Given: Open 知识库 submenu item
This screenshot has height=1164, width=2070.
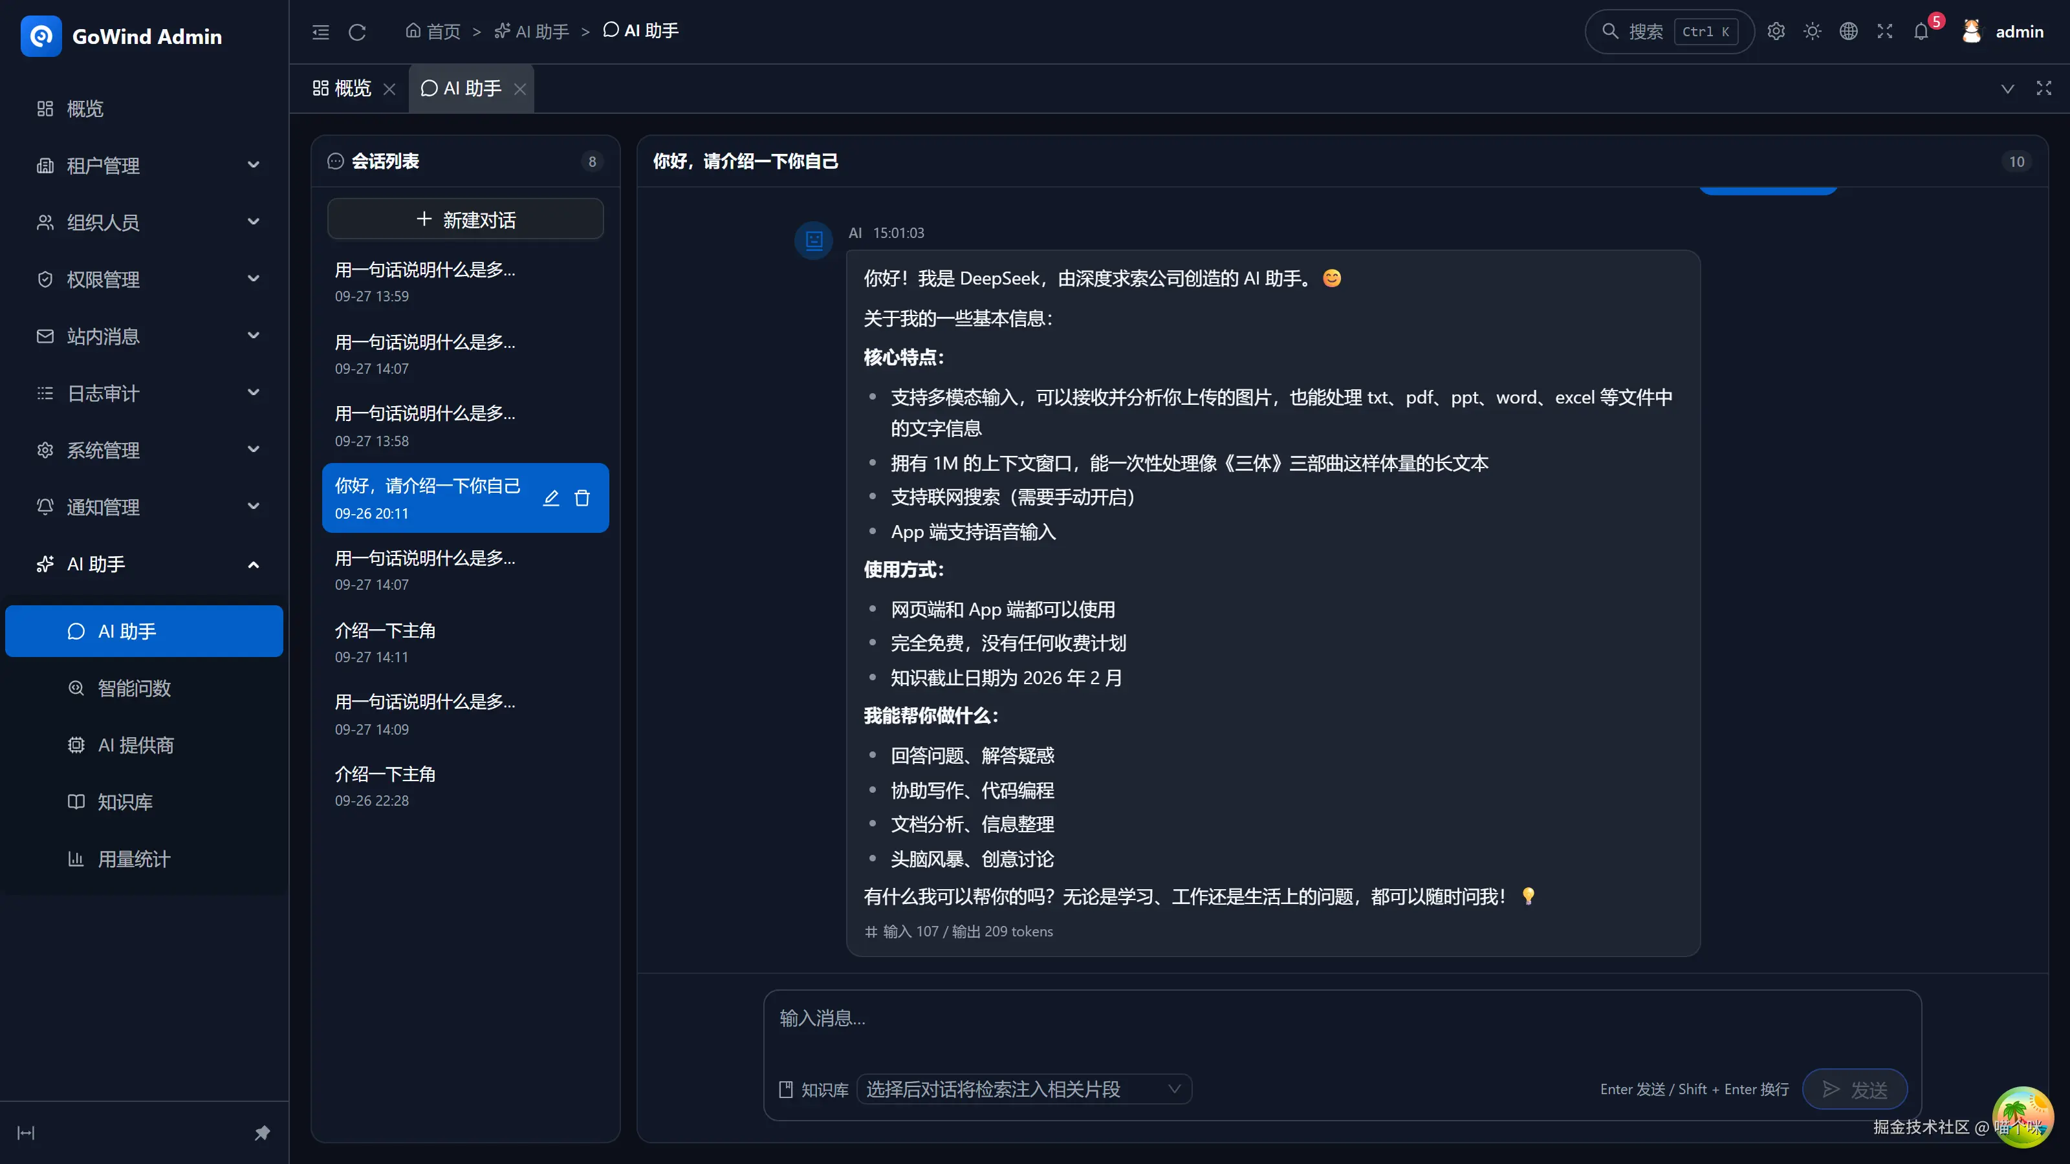Looking at the screenshot, I should click(x=145, y=803).
